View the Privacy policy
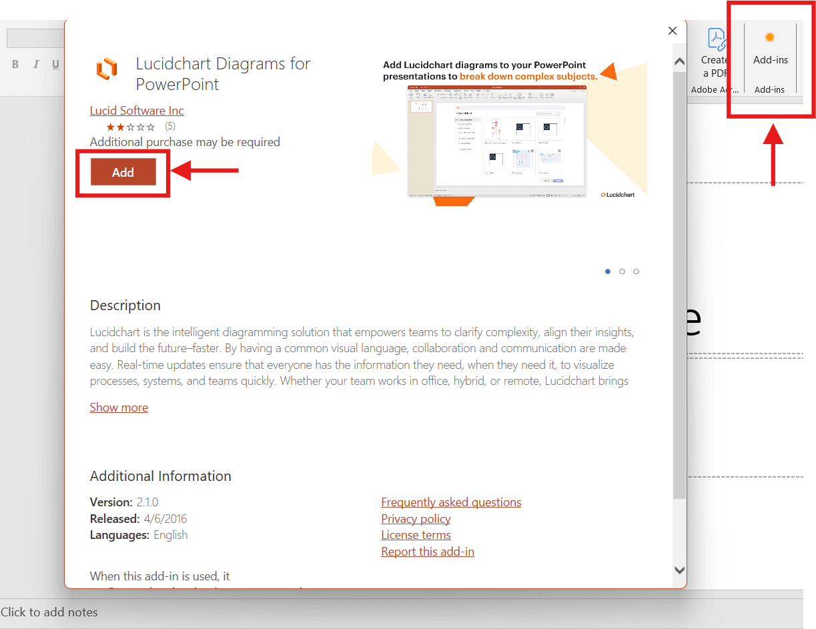 click(x=416, y=518)
